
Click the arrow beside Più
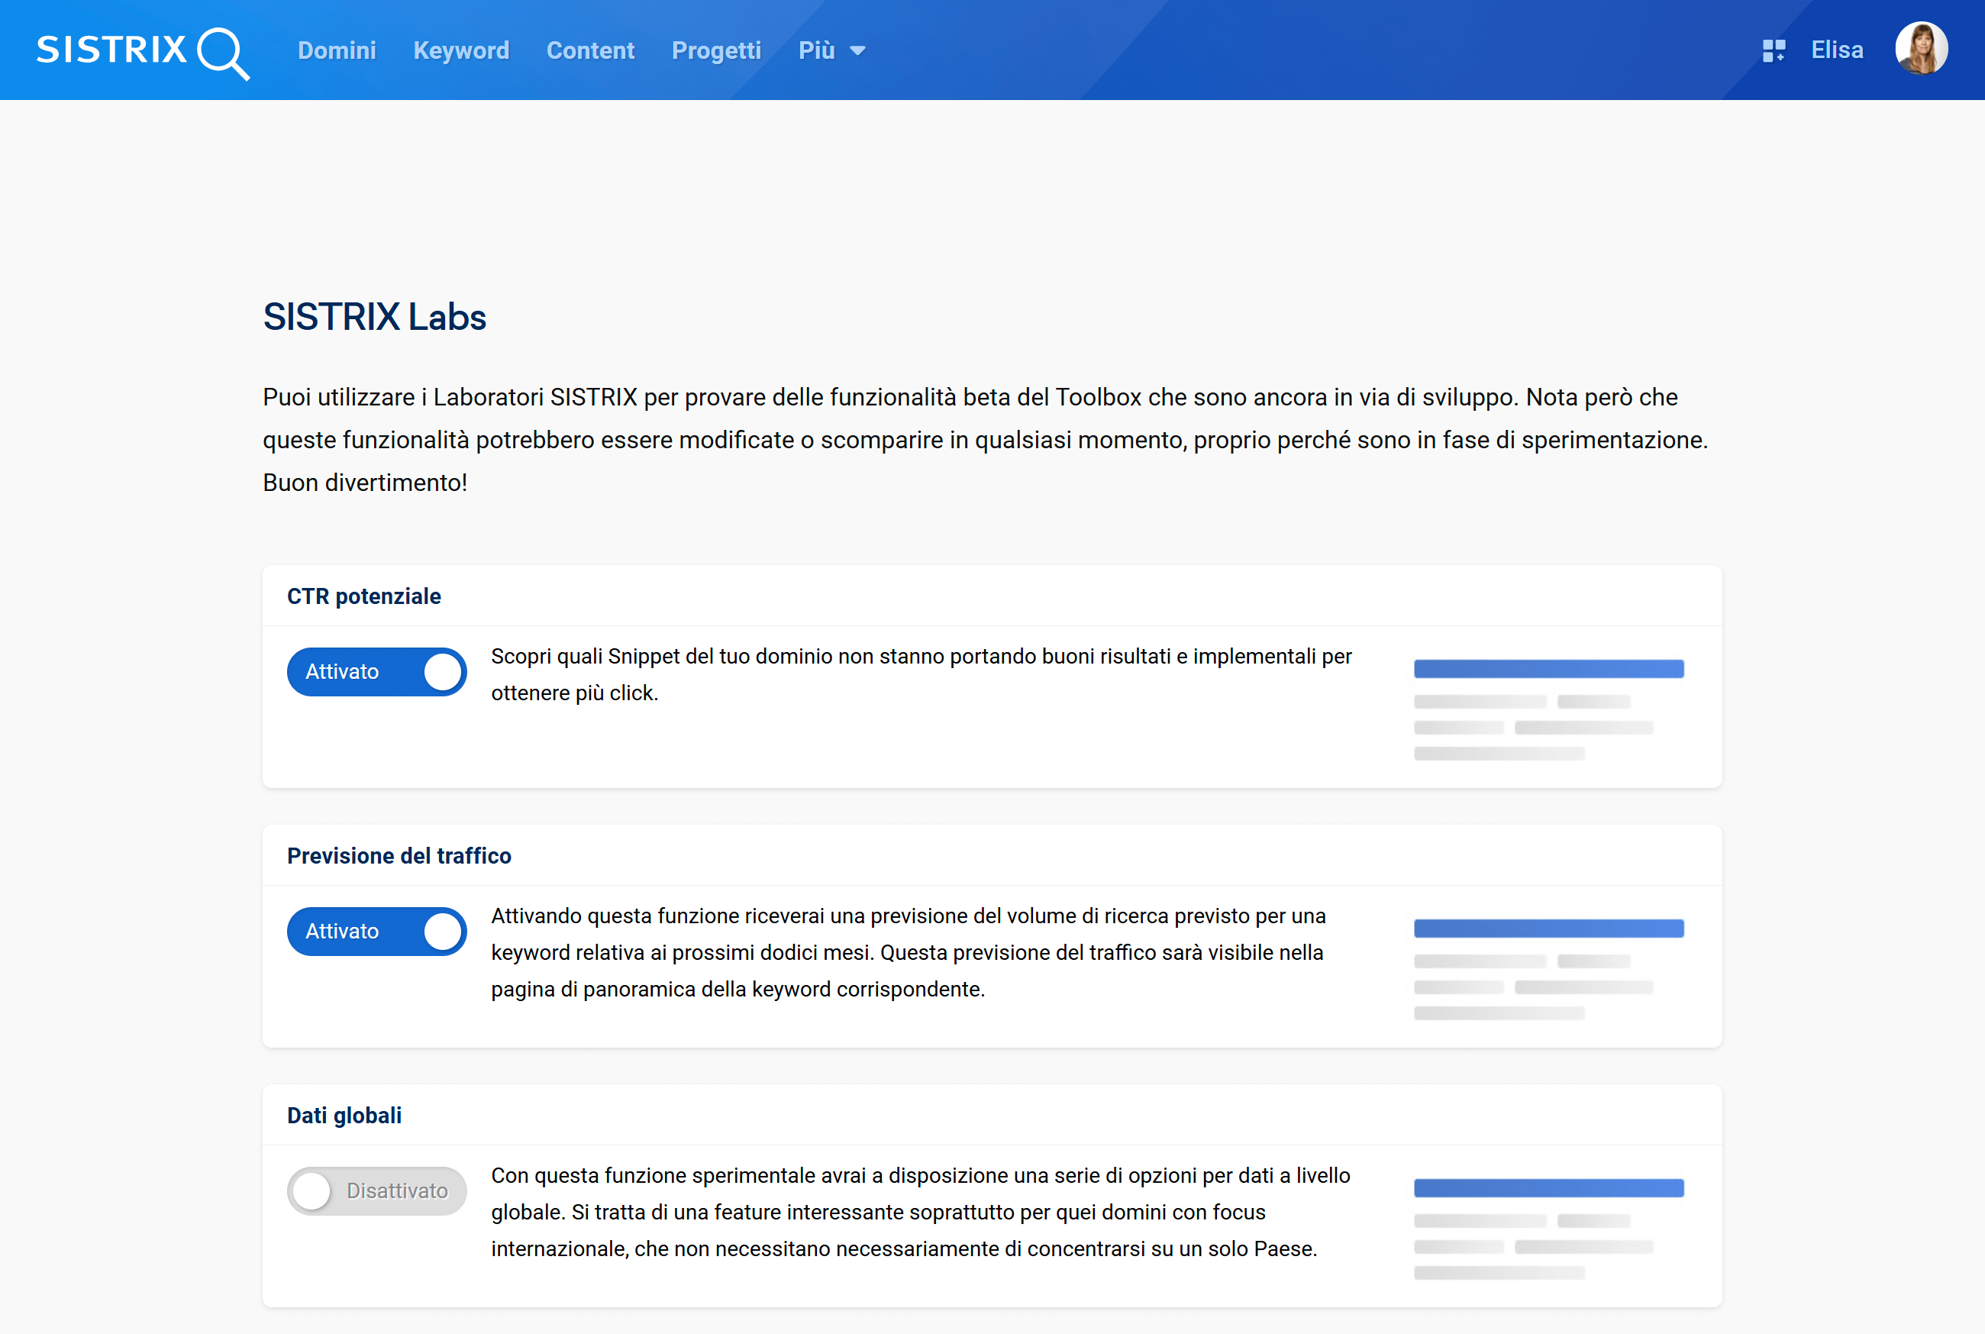click(858, 51)
